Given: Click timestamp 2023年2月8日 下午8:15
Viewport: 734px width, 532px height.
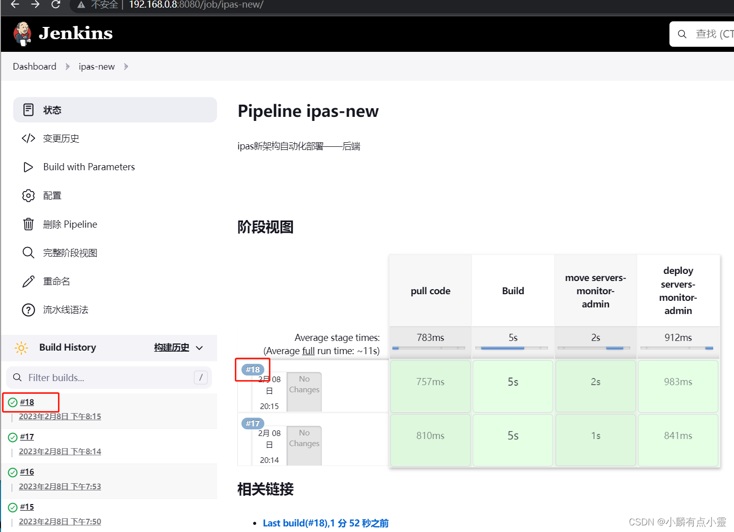Looking at the screenshot, I should coord(60,417).
